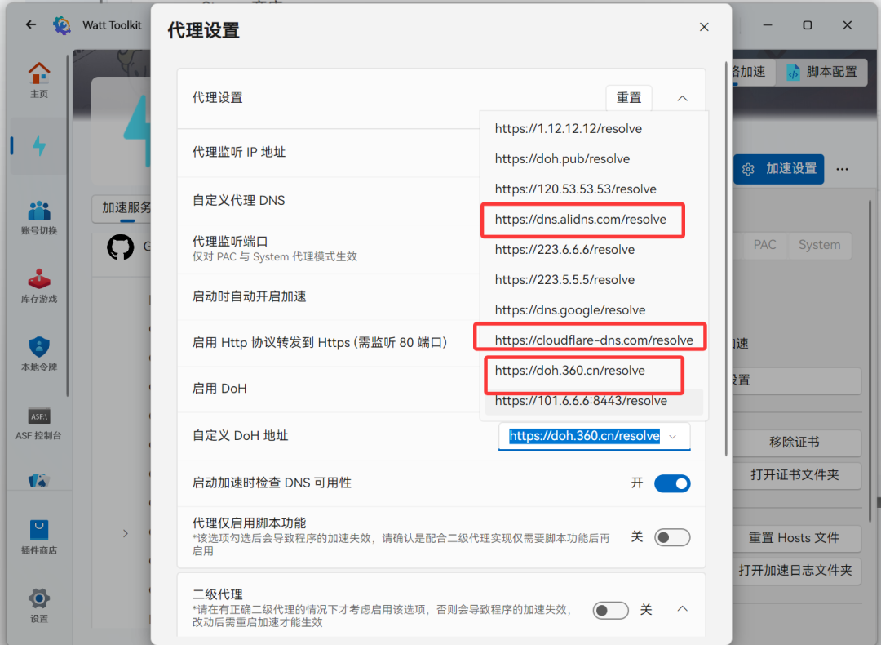The image size is (881, 645).
Task: Open 设置 gear icon in sidebar
Action: point(39,605)
